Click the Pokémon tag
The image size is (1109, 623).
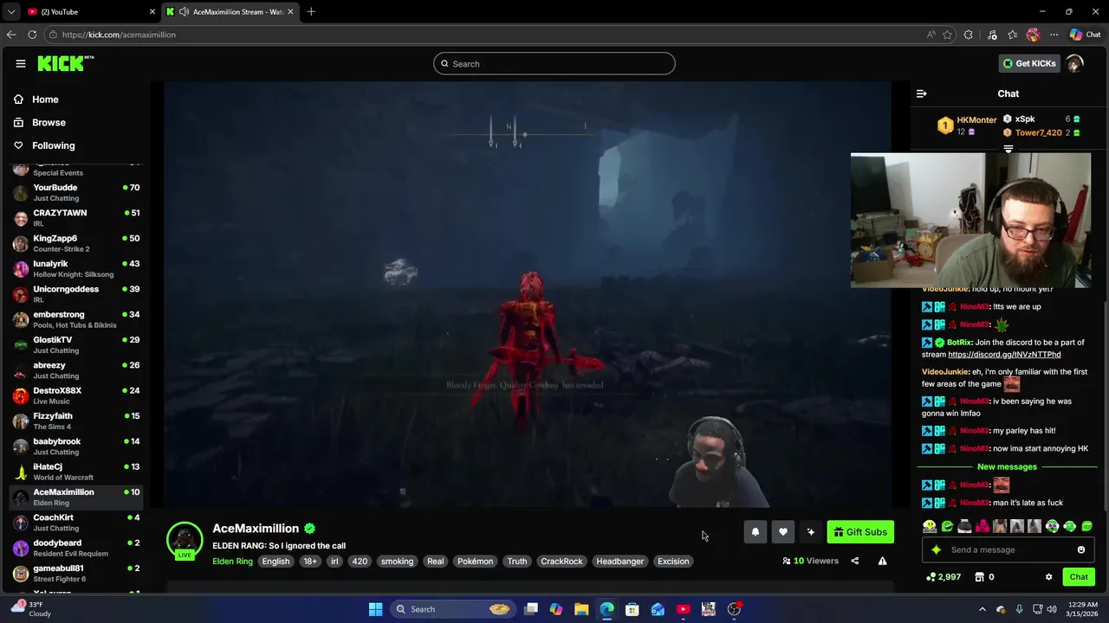(x=475, y=561)
